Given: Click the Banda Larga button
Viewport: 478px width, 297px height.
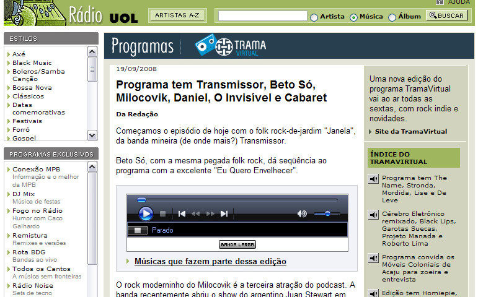Looking at the screenshot, I should [x=237, y=244].
